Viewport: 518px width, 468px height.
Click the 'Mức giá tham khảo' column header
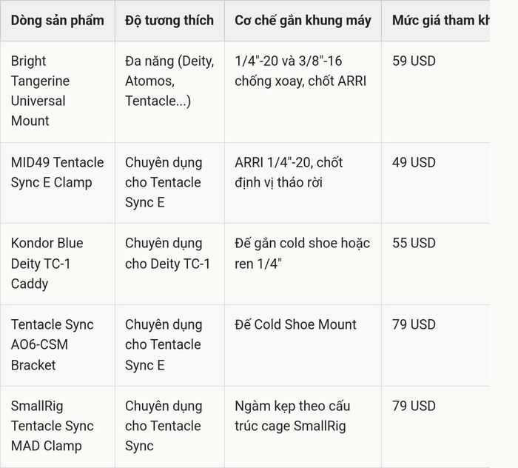click(x=435, y=21)
